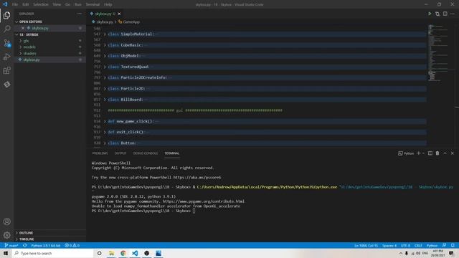Close the terminal panel

[x=453, y=153]
